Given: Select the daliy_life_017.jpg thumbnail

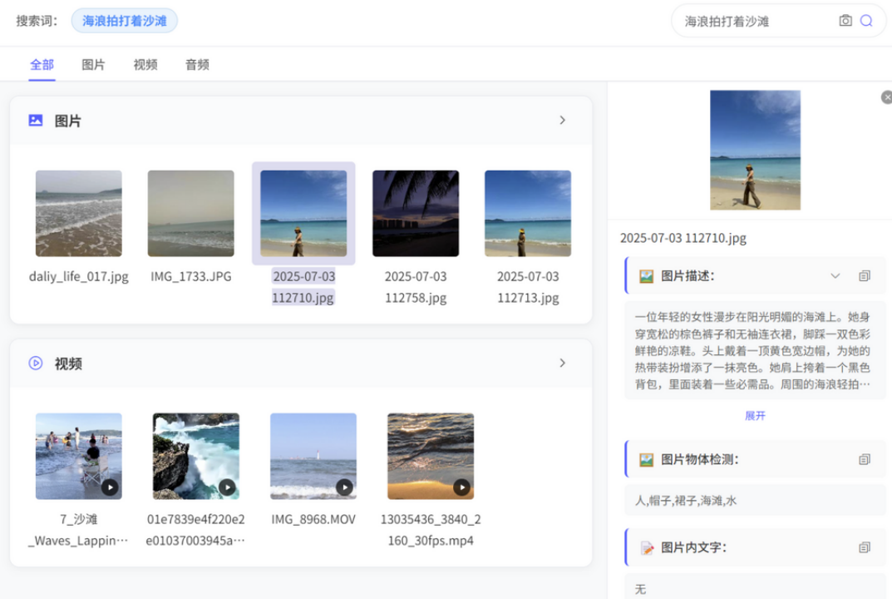Looking at the screenshot, I should [79, 214].
